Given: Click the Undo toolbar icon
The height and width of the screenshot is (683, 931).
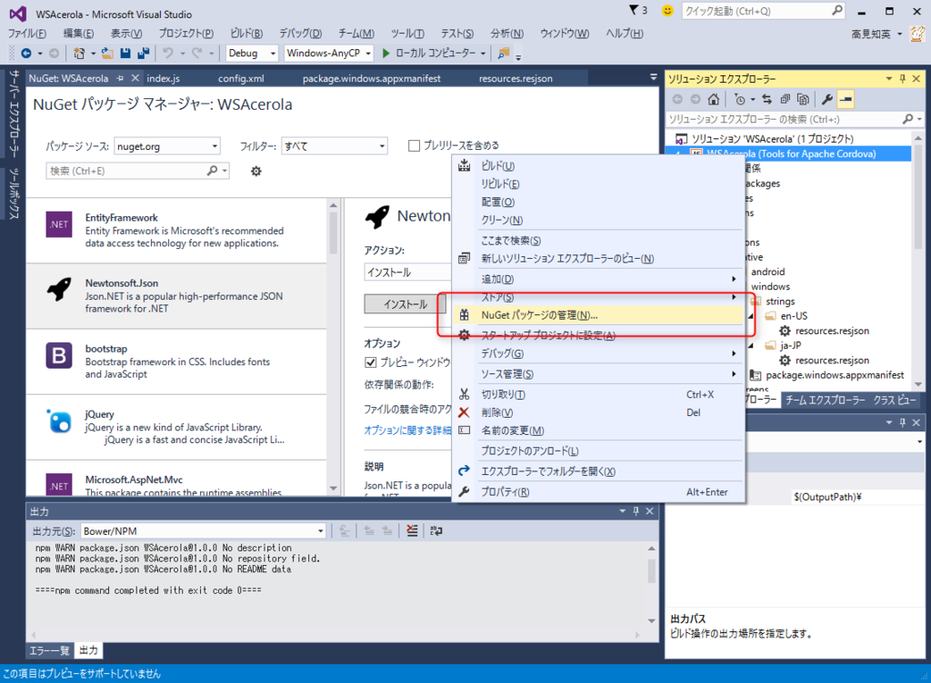Looking at the screenshot, I should click(x=168, y=54).
